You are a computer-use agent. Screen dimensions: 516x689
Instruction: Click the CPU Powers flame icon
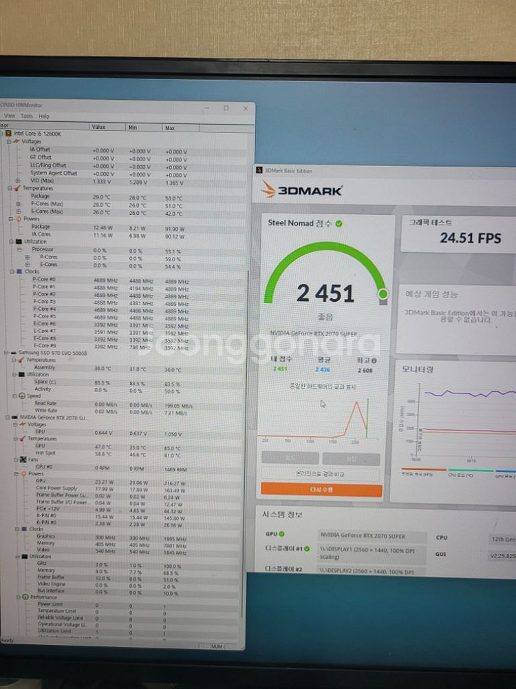[x=19, y=219]
